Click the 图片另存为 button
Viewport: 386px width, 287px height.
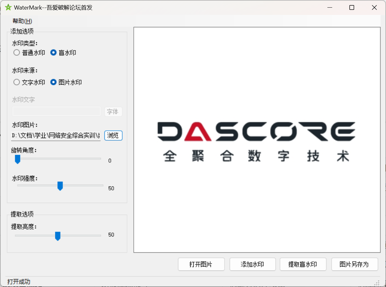click(x=354, y=264)
